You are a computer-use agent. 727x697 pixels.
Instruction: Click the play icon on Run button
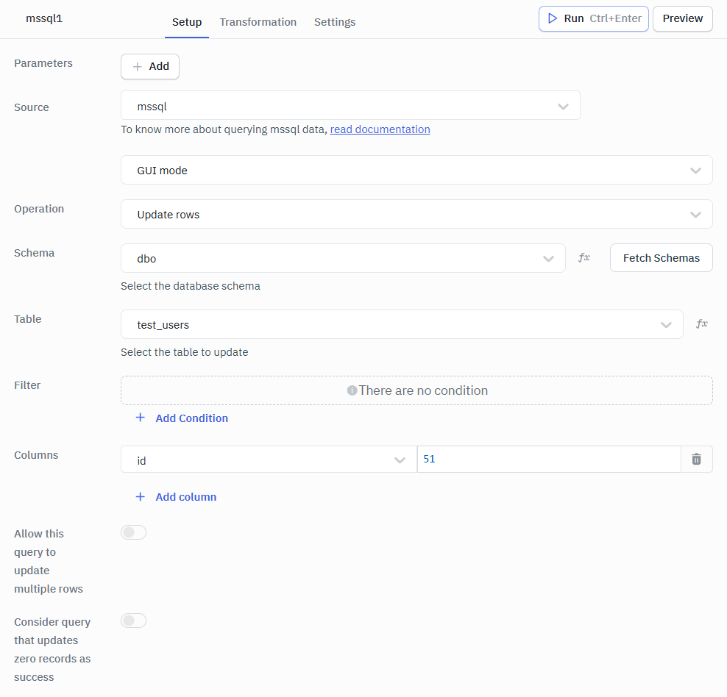click(x=552, y=18)
